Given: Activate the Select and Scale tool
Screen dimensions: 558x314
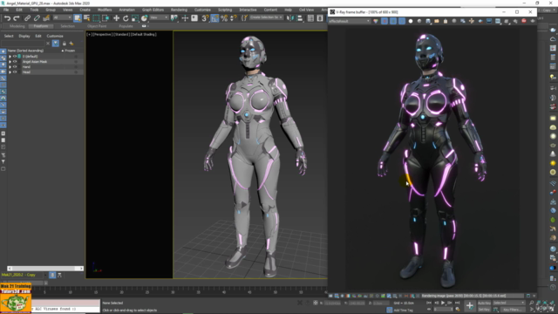Looking at the screenshot, I should 135,18.
